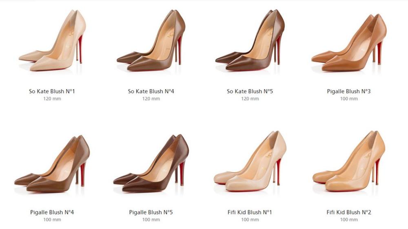Open the 'Fifi Kid Blush N°2' title link

point(349,212)
